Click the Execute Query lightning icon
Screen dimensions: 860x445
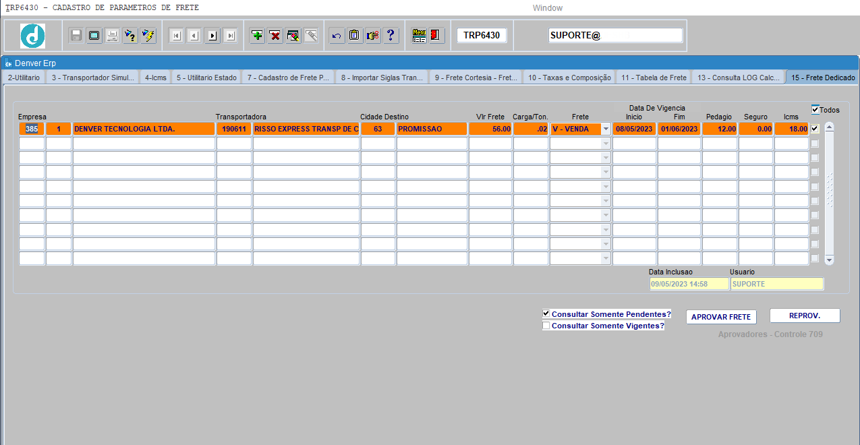pyautogui.click(x=148, y=36)
